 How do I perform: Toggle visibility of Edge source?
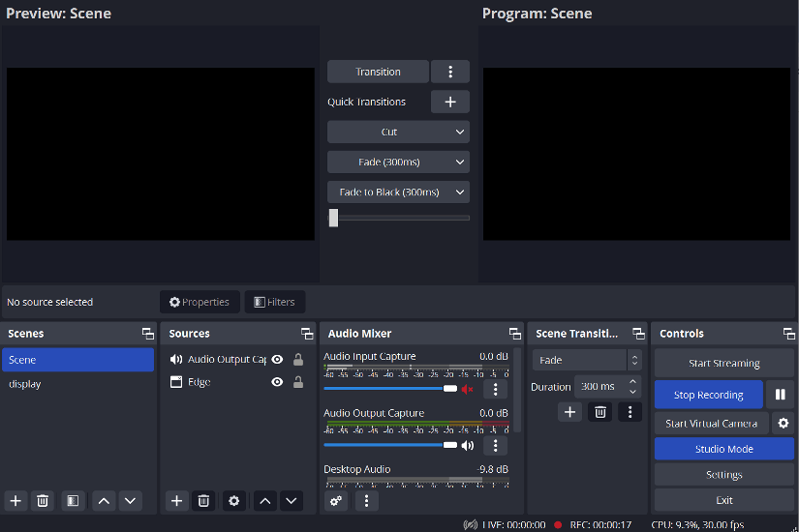(277, 382)
